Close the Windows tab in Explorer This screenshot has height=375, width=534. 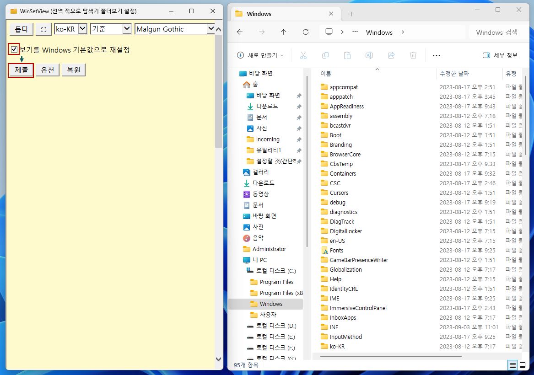click(331, 14)
